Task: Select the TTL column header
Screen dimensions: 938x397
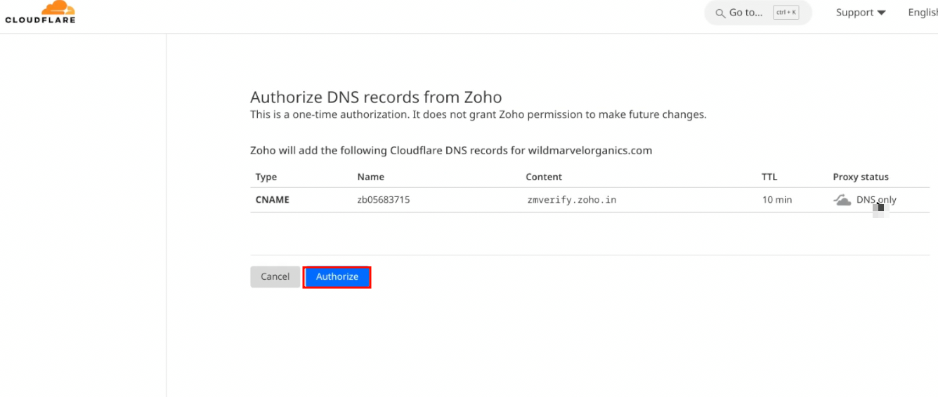Action: [769, 177]
